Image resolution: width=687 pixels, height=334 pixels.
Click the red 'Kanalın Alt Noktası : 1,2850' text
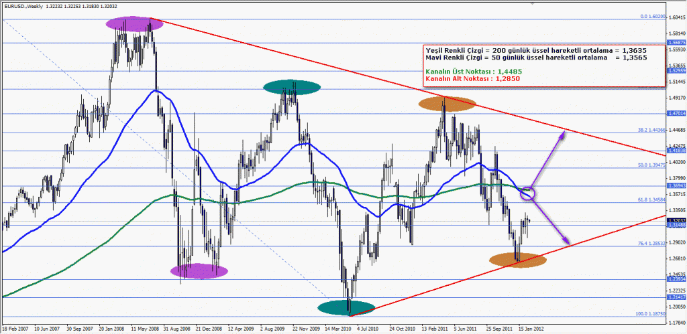(x=473, y=78)
